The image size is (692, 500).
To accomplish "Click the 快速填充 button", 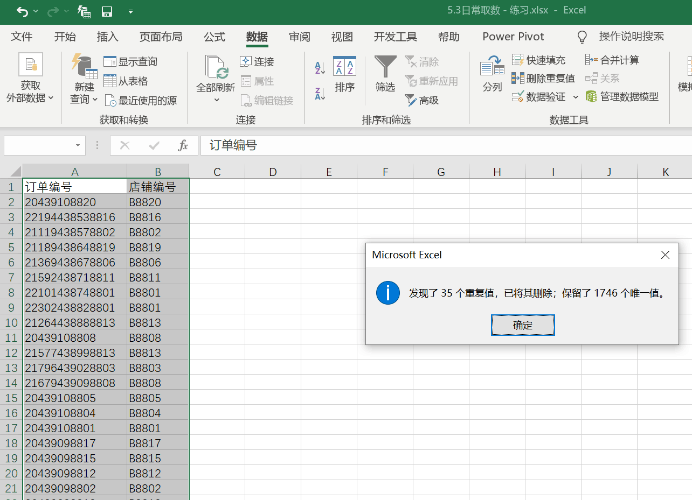I will tap(538, 60).
